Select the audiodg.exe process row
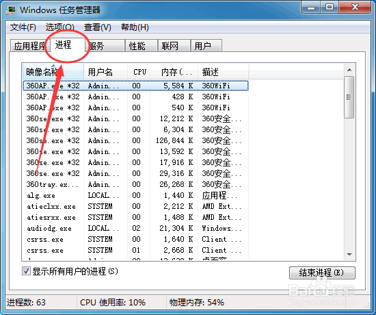 pos(135,228)
